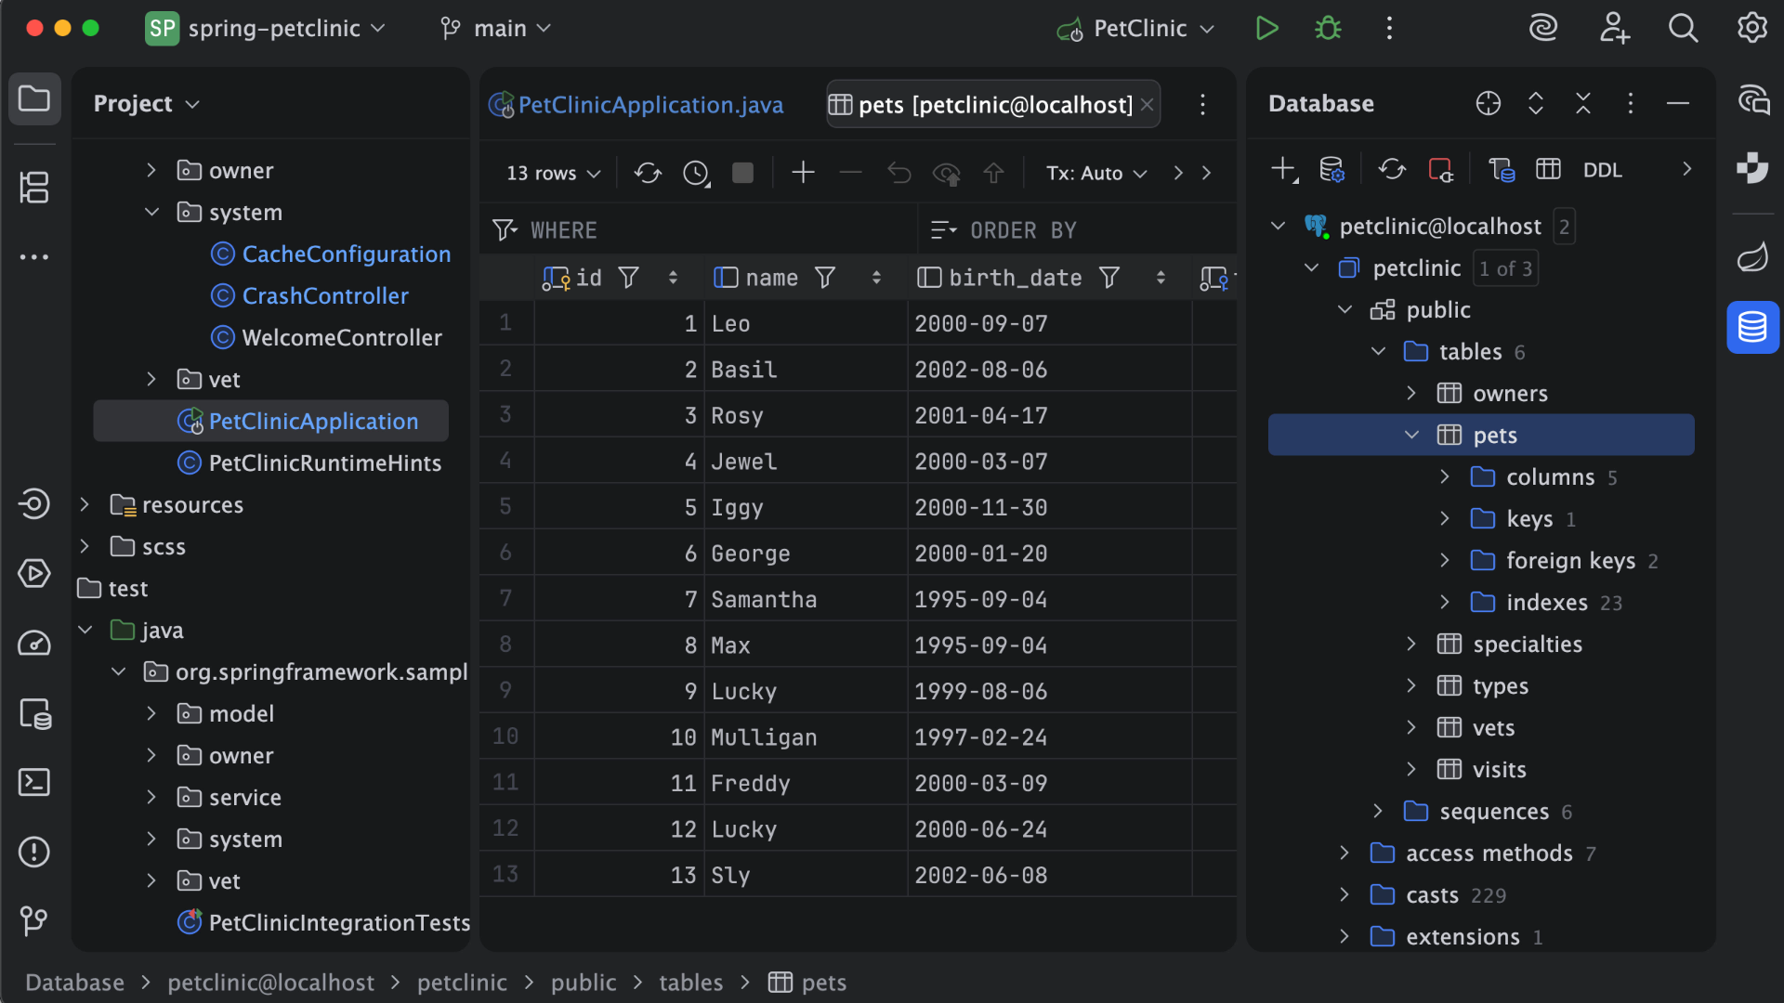Image resolution: width=1784 pixels, height=1003 pixels.
Task: Run PetClinic with the green play icon
Action: click(1266, 28)
